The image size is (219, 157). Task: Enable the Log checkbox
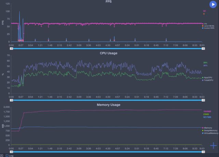click(7, 155)
